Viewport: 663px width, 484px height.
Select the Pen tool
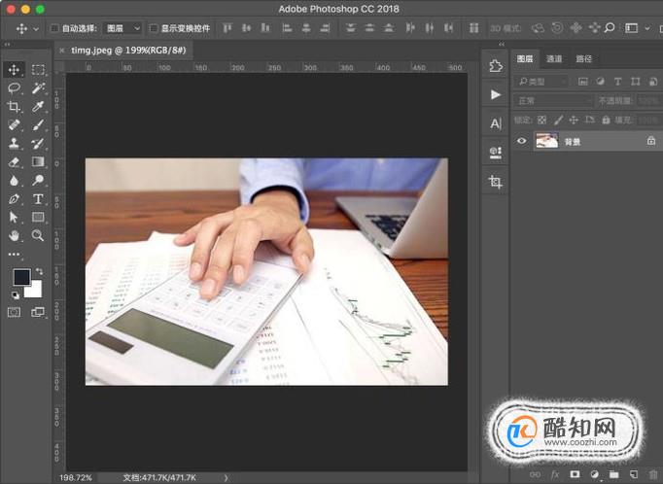point(14,199)
